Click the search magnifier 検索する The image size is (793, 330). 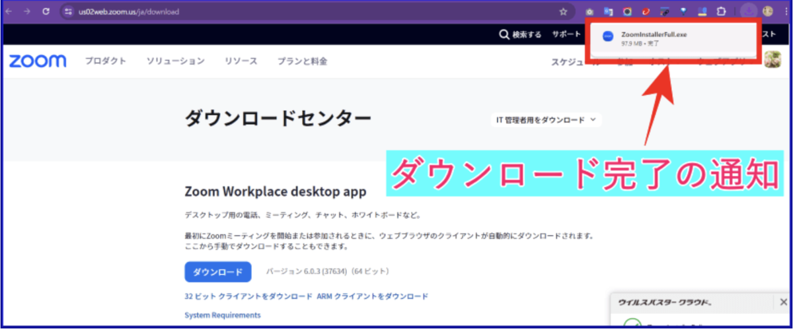(x=520, y=34)
